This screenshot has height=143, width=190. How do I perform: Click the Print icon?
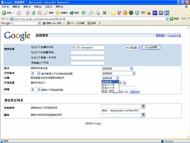[98, 13]
